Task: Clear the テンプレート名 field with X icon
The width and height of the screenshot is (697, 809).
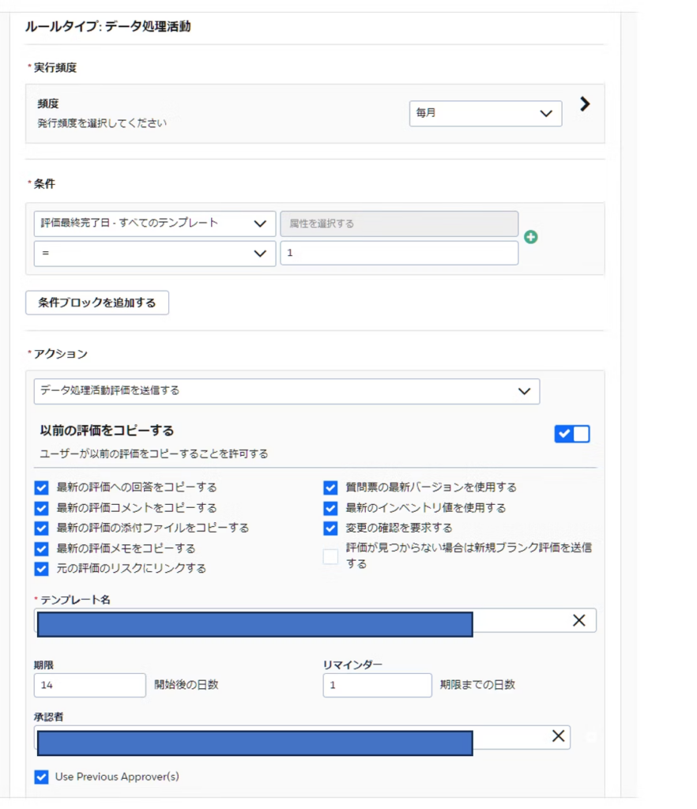Action: coord(578,621)
